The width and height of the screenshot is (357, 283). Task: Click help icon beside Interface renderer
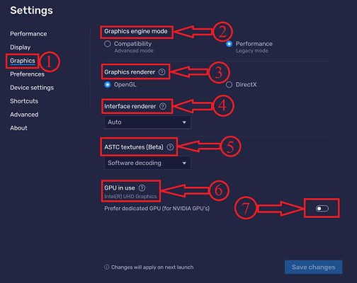[x=163, y=106]
